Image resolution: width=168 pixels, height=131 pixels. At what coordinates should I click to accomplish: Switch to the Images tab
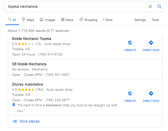tap(47, 20)
